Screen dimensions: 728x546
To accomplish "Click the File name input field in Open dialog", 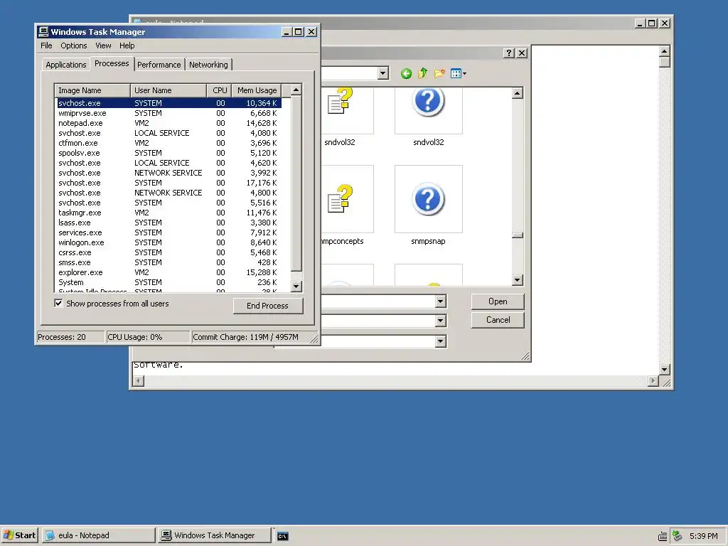I will [378, 301].
